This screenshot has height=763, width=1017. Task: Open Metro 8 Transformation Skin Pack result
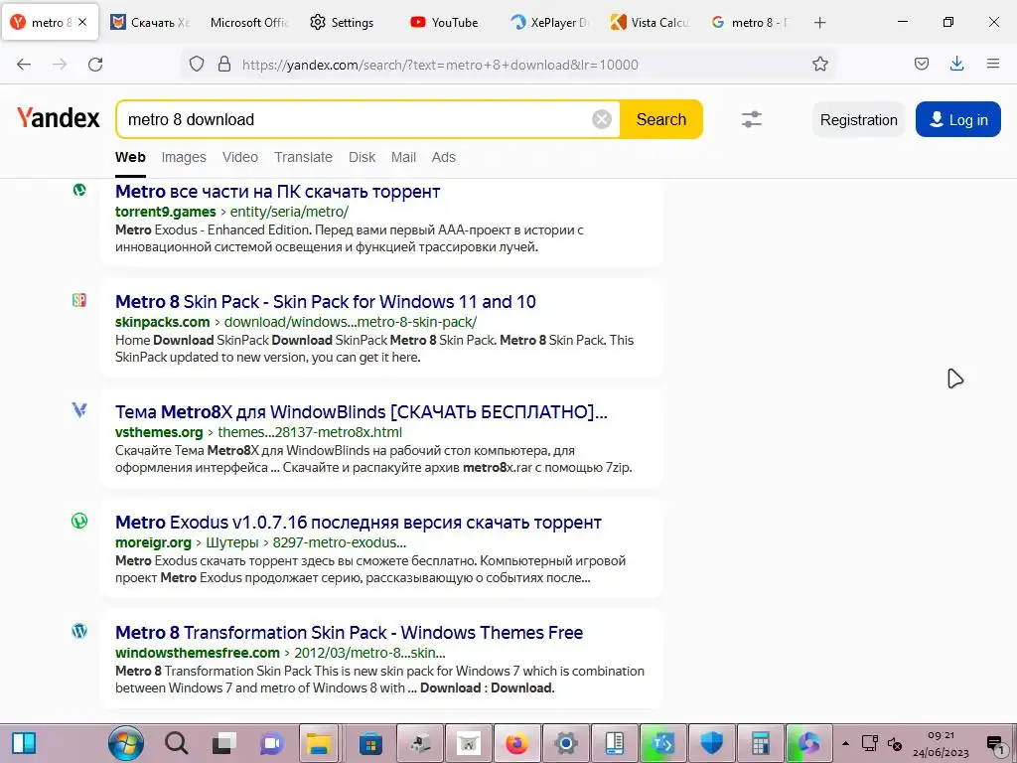coord(349,633)
